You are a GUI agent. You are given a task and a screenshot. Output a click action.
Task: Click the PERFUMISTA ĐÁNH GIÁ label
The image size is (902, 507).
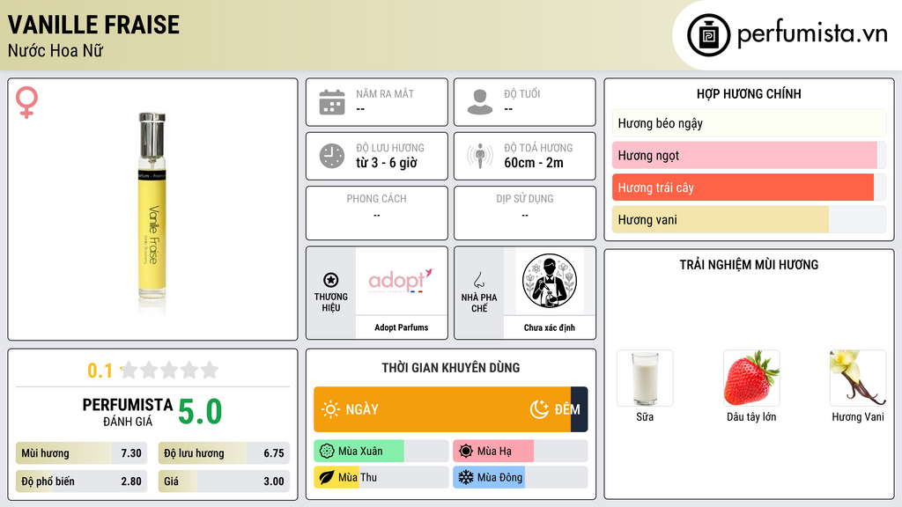pos(128,412)
